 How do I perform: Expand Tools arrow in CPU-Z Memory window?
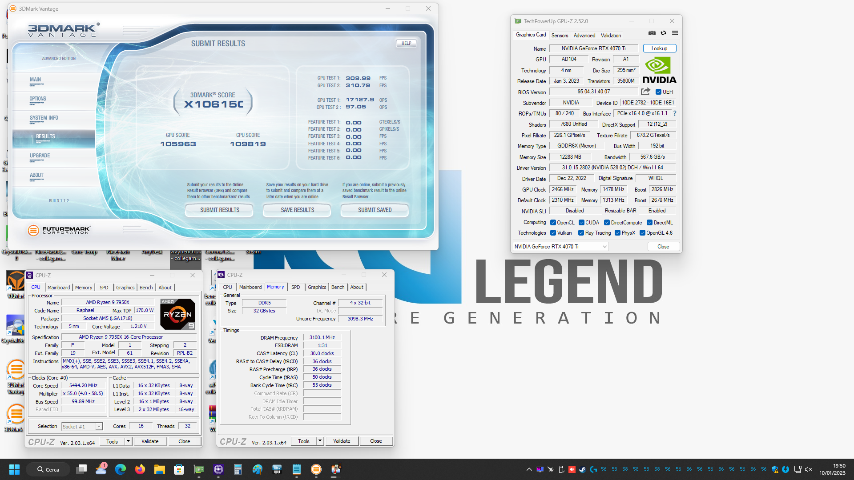point(320,441)
